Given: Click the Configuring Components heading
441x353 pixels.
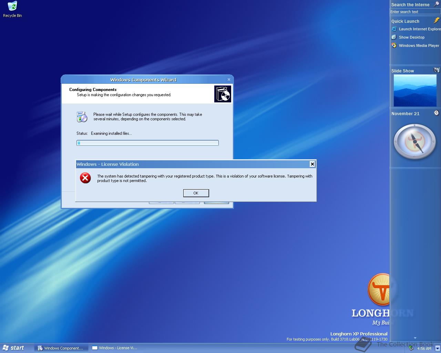Looking at the screenshot, I should (x=93, y=89).
